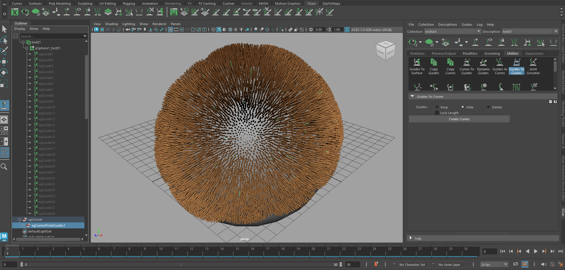Image resolution: width=565 pixels, height=270 pixels.
Task: Select the Copy Guides utility icon
Action: 434,62
